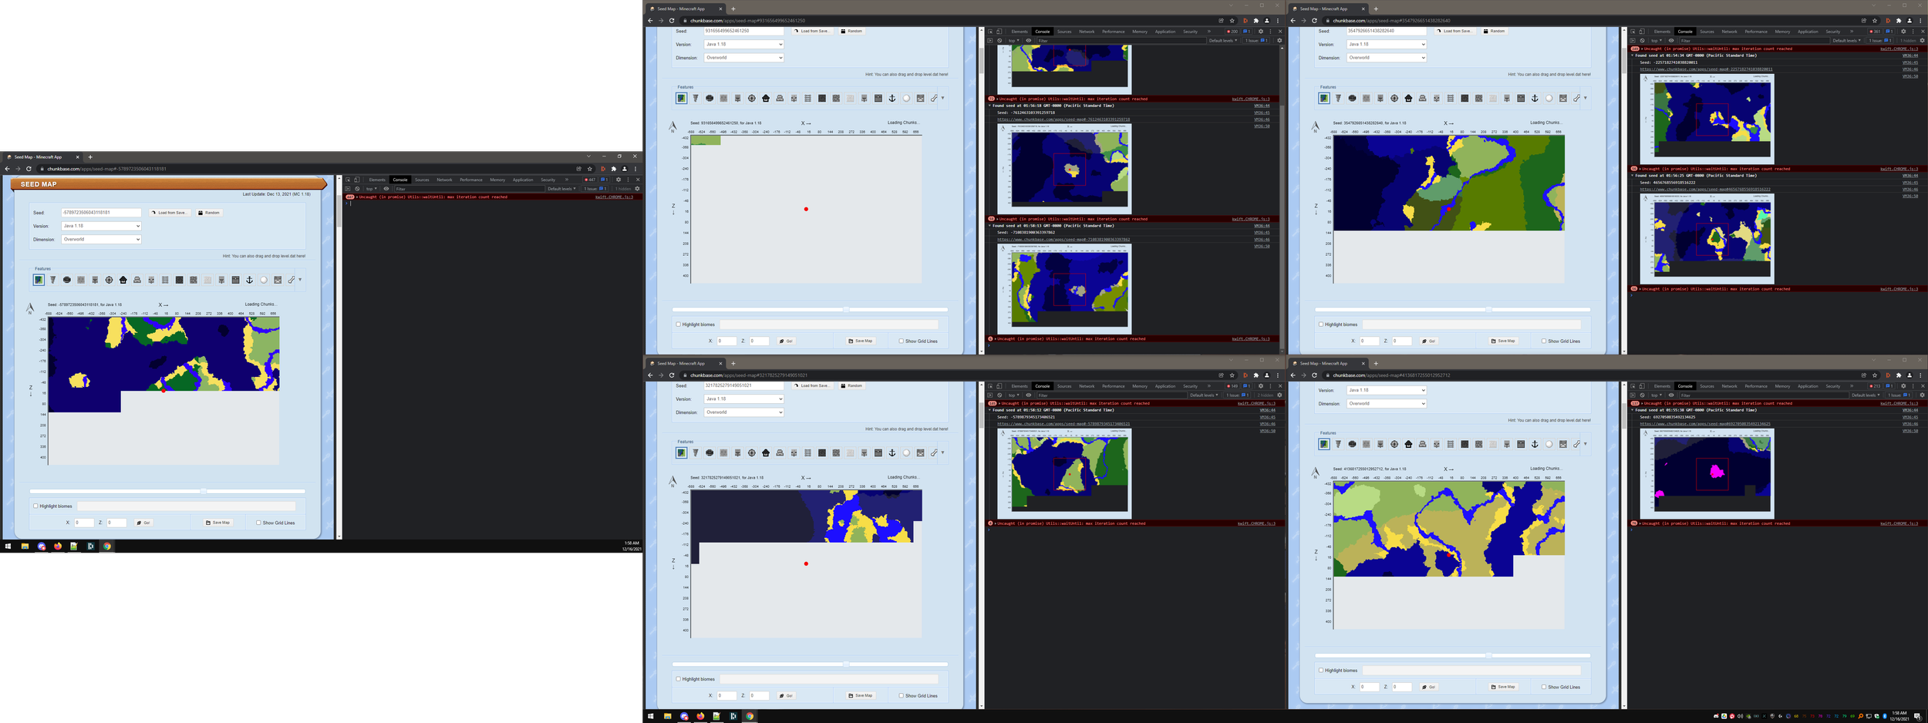This screenshot has width=1928, height=723.
Task: Enable Highlight biomes in seed 3547 window
Action: [x=1321, y=325]
